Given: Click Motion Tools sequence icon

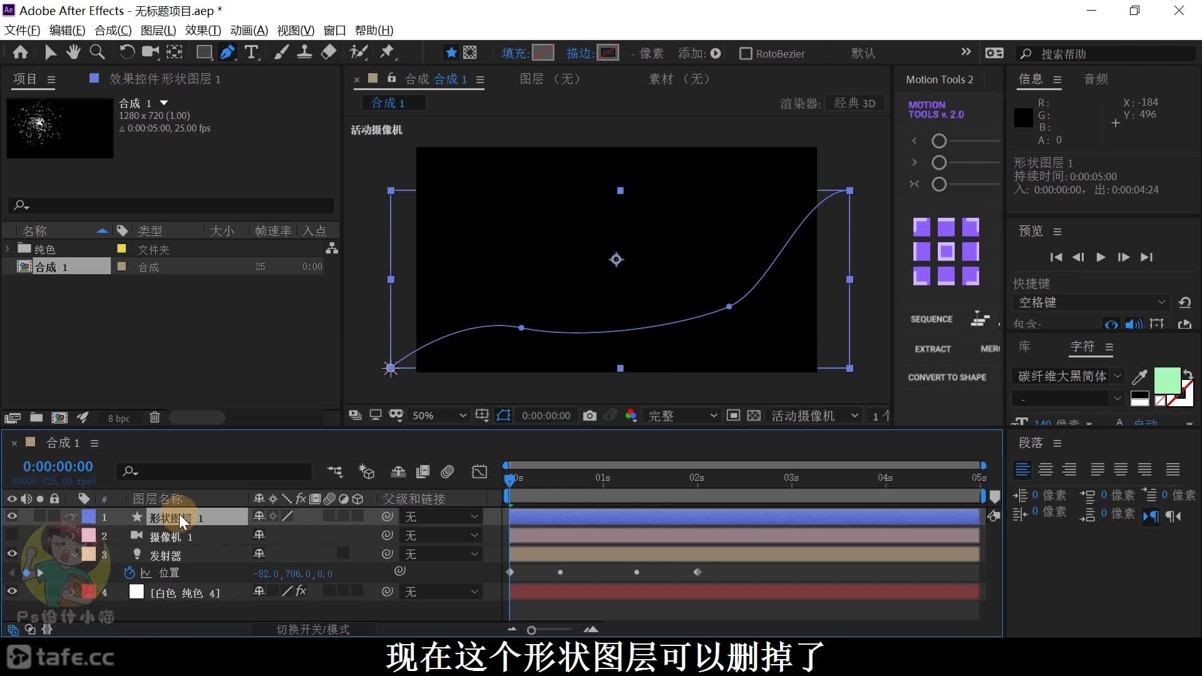Looking at the screenshot, I should coord(980,319).
